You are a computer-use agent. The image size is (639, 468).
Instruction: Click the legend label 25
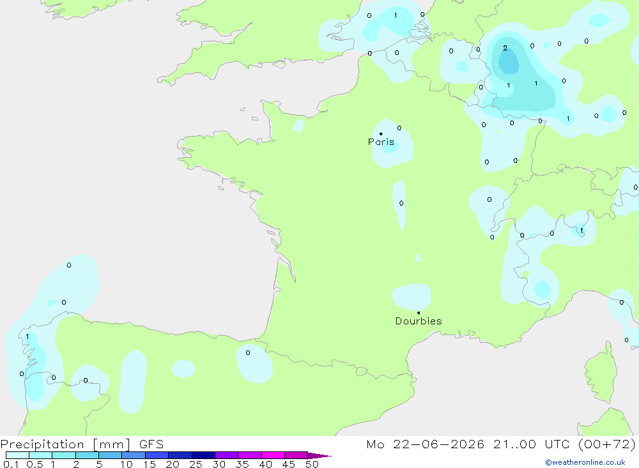pos(196,464)
